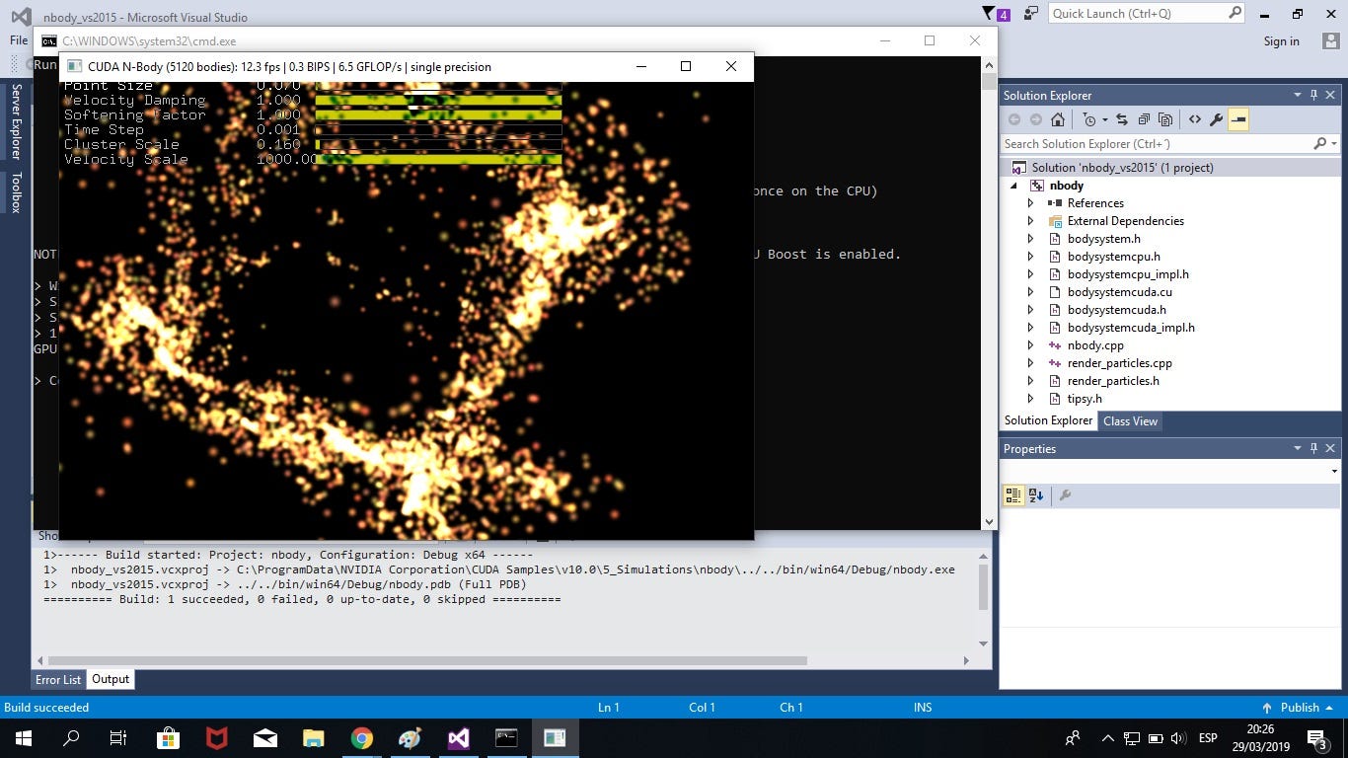Click the Visual Studio taskbar icon
The width and height of the screenshot is (1348, 758).
tap(459, 737)
